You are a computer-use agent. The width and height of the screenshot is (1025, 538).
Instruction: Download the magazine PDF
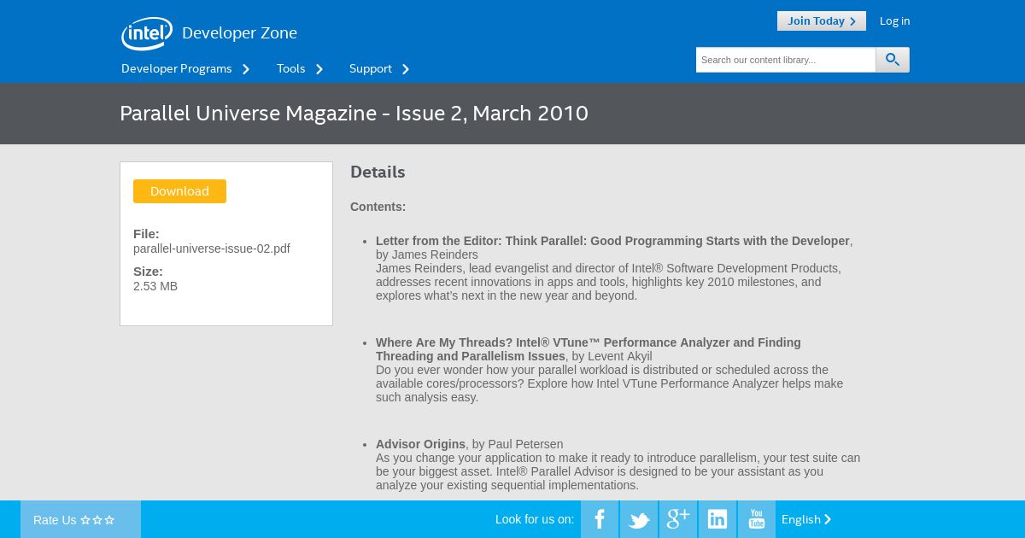pyautogui.click(x=179, y=191)
